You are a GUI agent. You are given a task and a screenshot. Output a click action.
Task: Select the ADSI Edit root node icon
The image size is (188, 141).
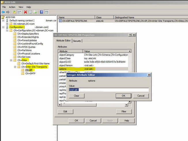[x=3, y=17]
